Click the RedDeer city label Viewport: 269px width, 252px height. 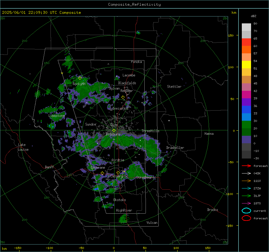pos(127,91)
